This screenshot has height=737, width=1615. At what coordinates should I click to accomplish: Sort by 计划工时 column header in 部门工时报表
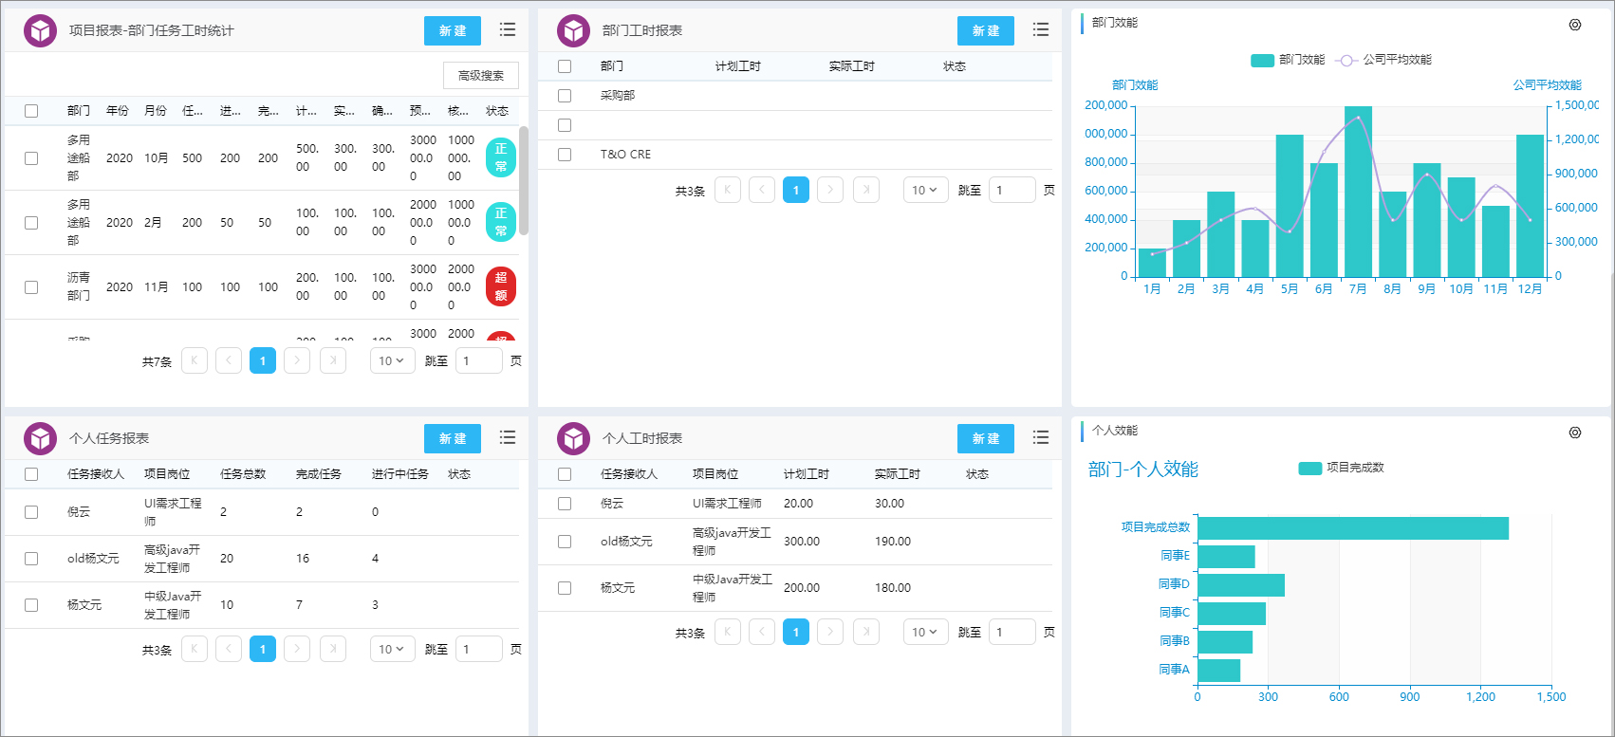tap(737, 66)
